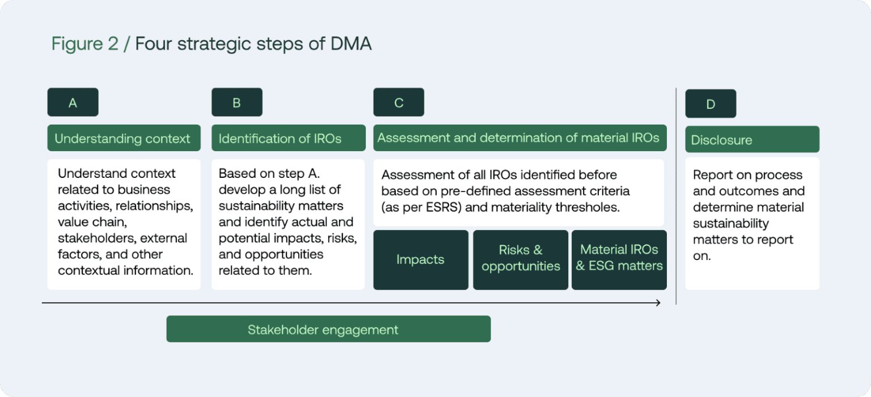The image size is (871, 397).
Task: Open the Figure 2 title link
Action: (211, 43)
